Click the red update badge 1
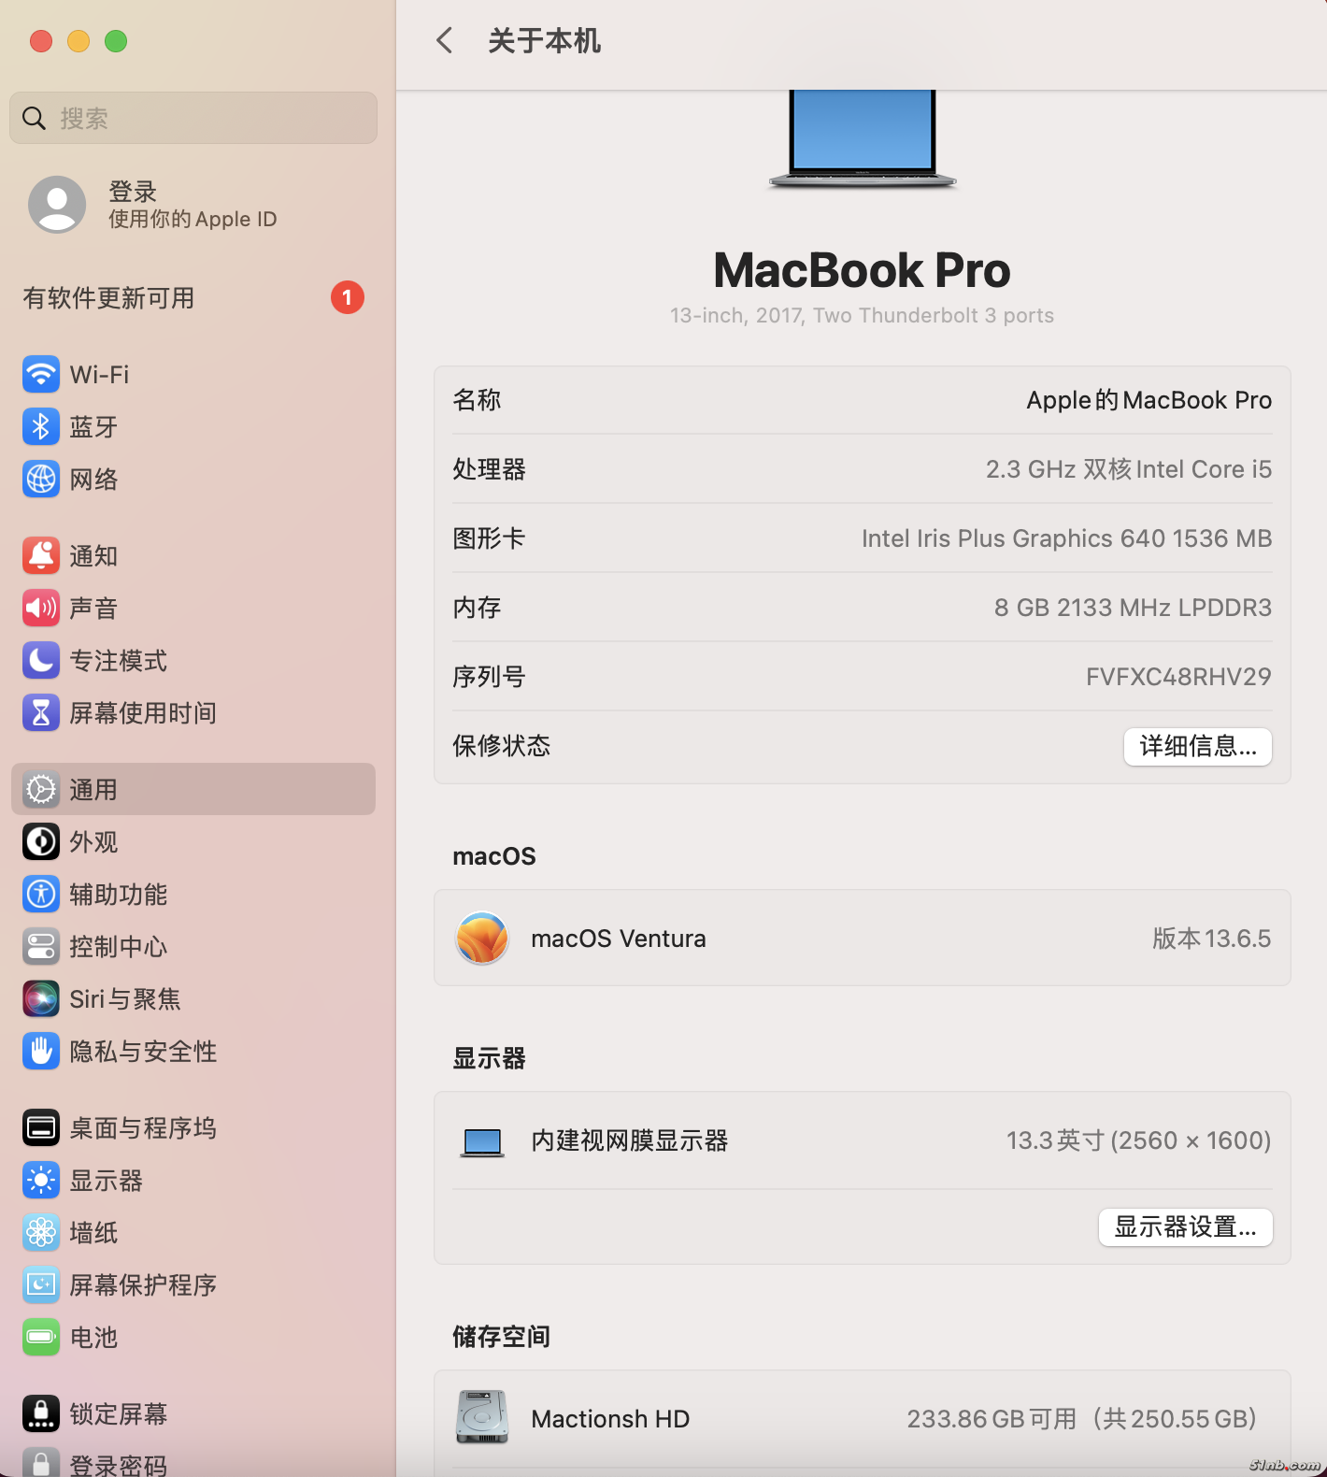This screenshot has height=1477, width=1327. point(348,298)
